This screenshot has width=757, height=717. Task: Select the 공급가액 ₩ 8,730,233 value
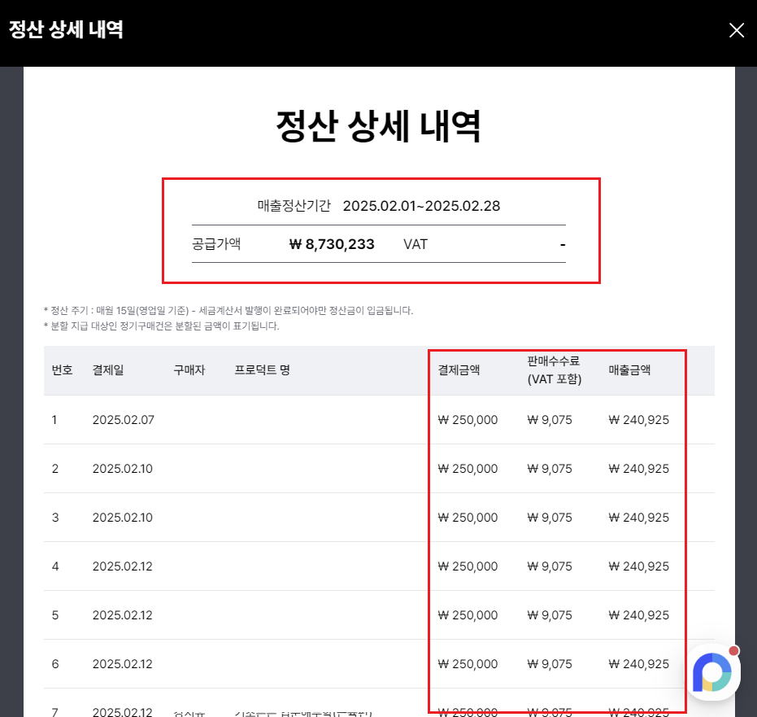point(332,244)
